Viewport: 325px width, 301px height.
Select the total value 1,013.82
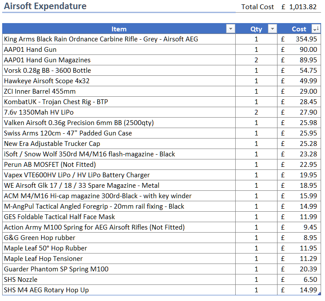pos(303,7)
